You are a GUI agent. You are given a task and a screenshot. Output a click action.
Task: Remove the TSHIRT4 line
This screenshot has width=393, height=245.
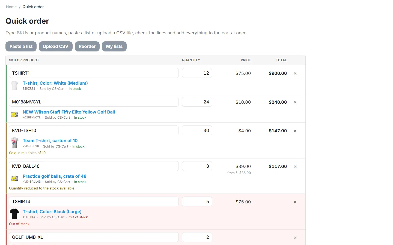click(295, 202)
